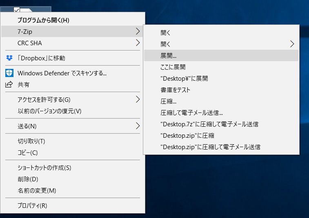Click the first 開く in 7-Zip submenu
This screenshot has width=309, height=218.
221,33
